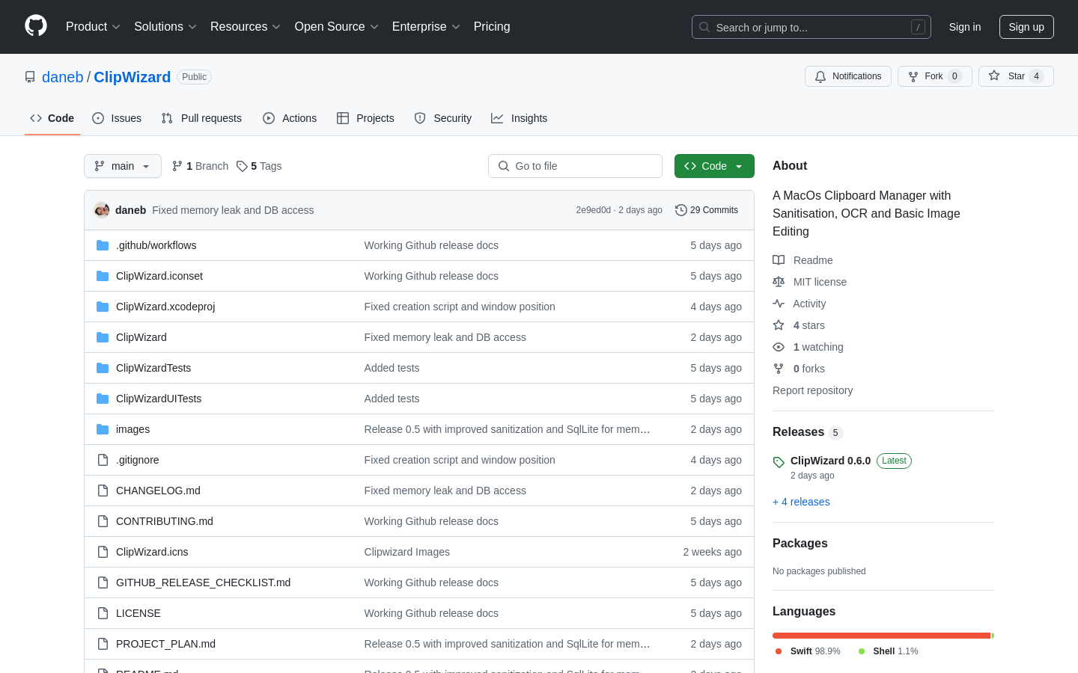Click the ClipWizardTests folder icon
The width and height of the screenshot is (1078, 673).
pos(103,368)
